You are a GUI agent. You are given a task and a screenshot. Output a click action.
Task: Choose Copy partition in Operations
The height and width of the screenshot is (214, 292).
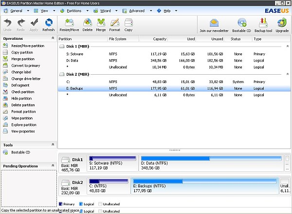click(x=22, y=52)
